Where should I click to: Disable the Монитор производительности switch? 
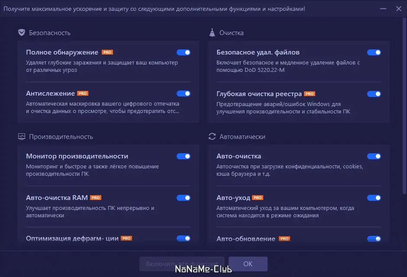click(x=183, y=156)
